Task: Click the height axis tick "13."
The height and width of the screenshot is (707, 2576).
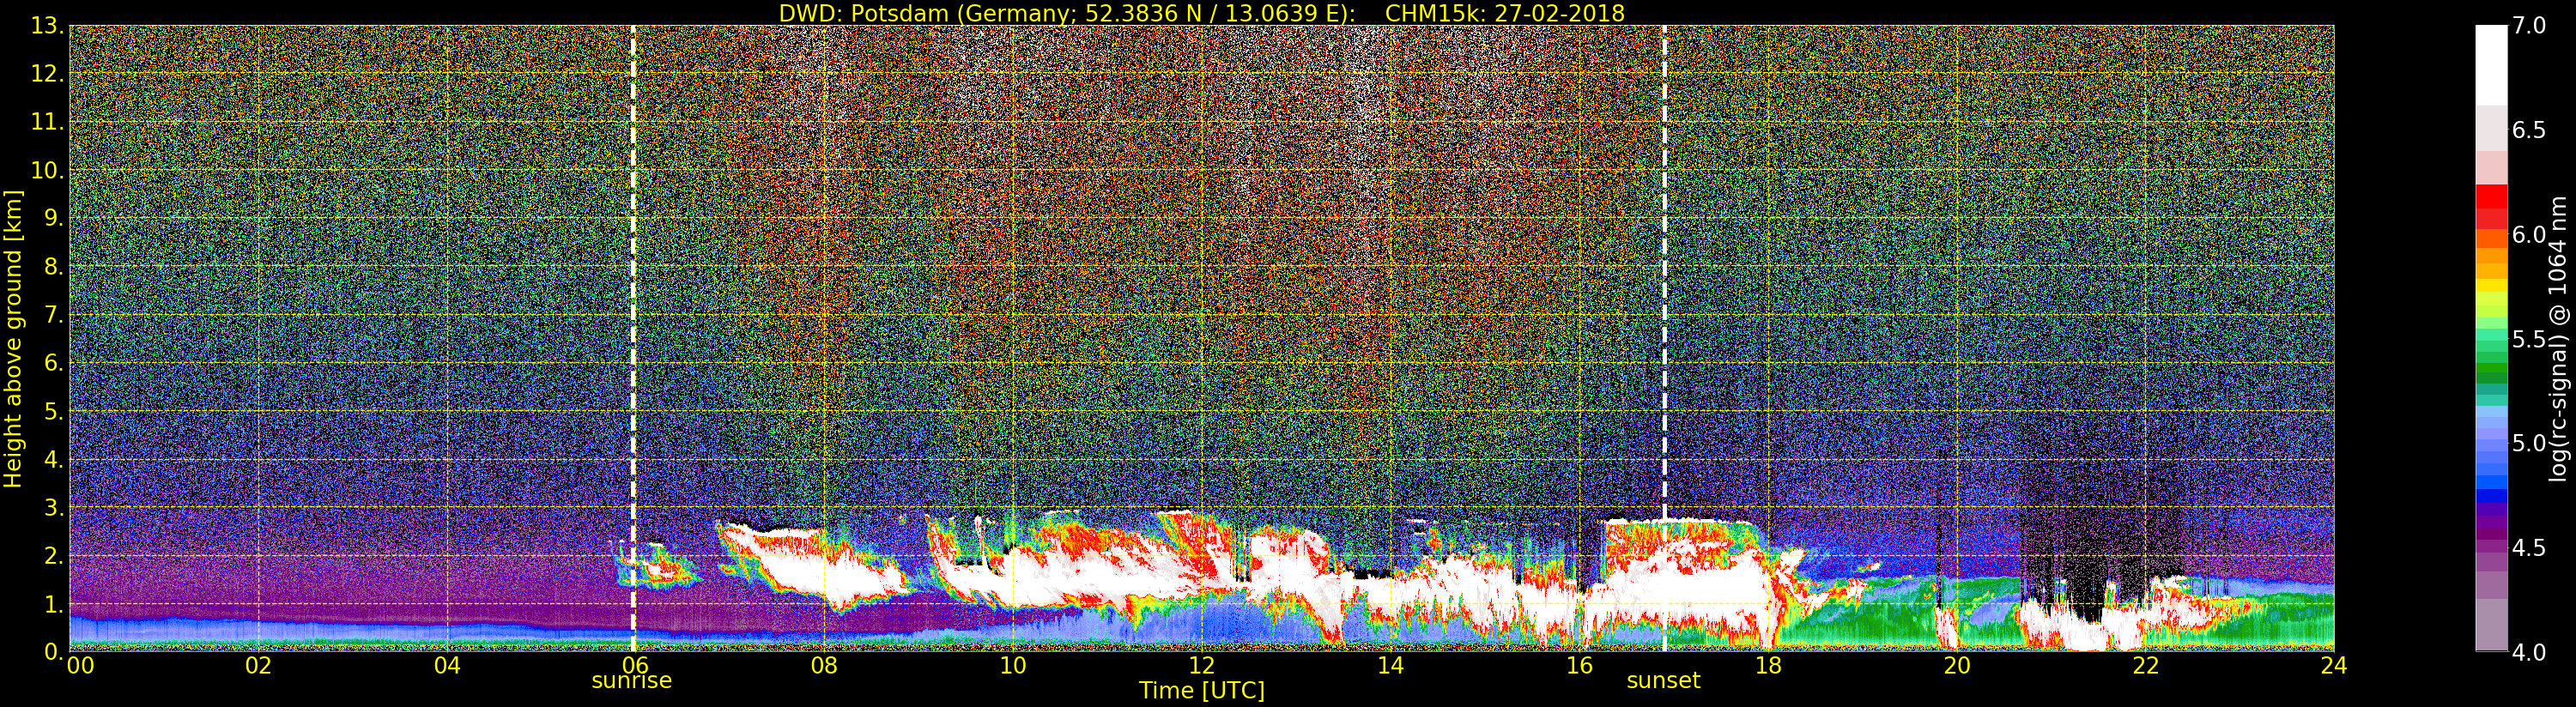Action: pyautogui.click(x=47, y=26)
